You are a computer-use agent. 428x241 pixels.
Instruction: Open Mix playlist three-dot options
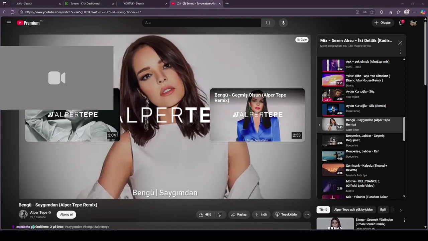tap(400, 52)
